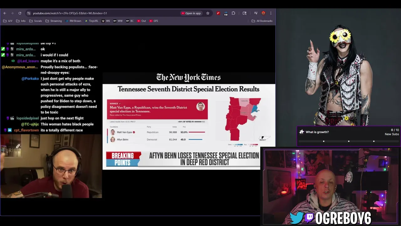Click the masked wrestler image
Screen dimensions: 401x226
(338, 75)
